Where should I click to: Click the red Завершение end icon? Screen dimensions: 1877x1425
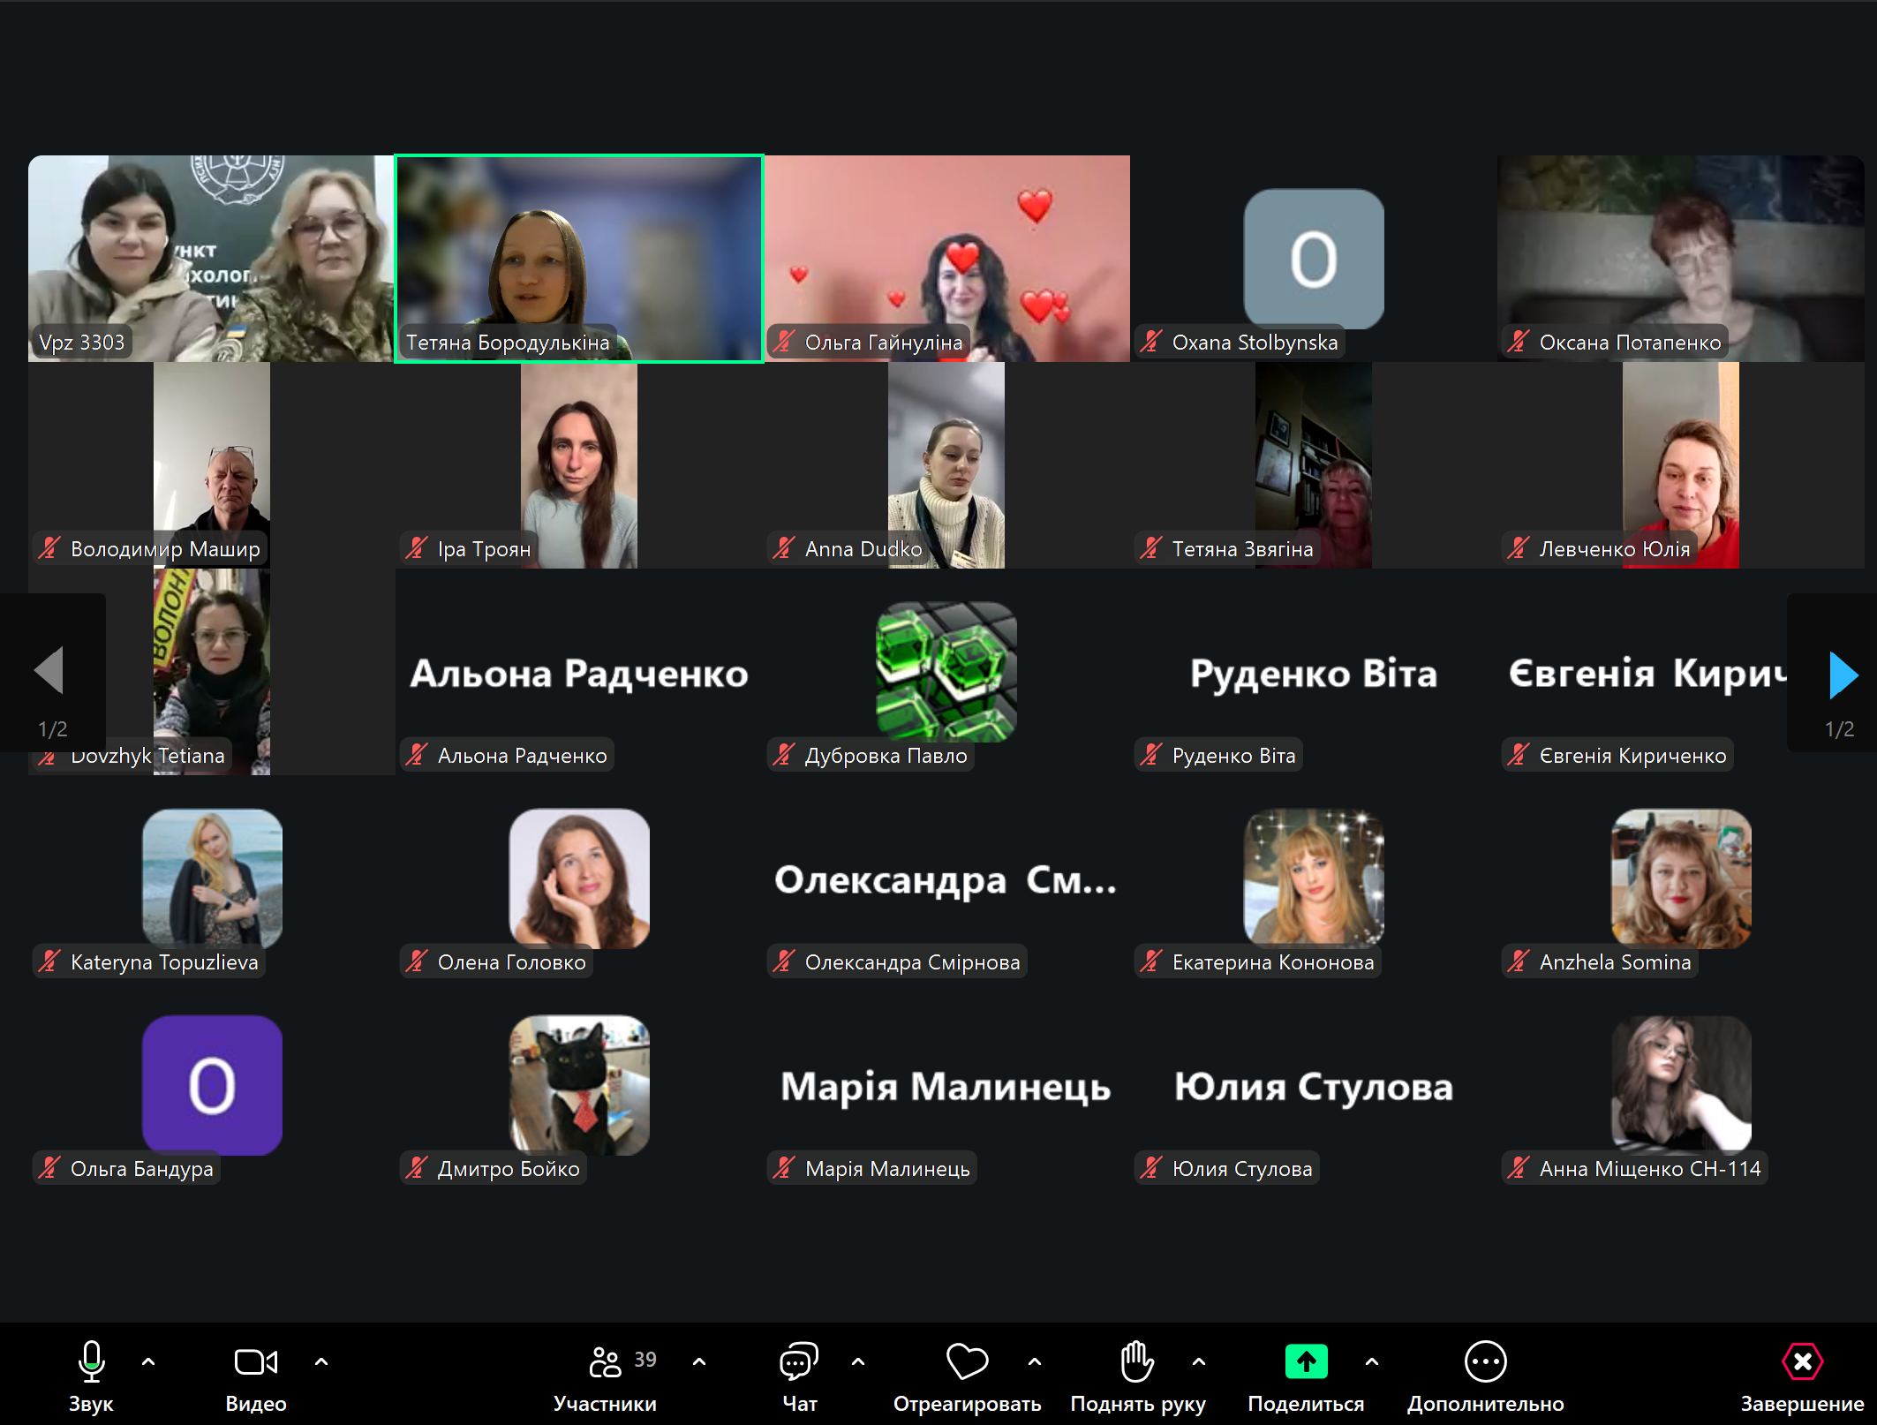(1802, 1361)
